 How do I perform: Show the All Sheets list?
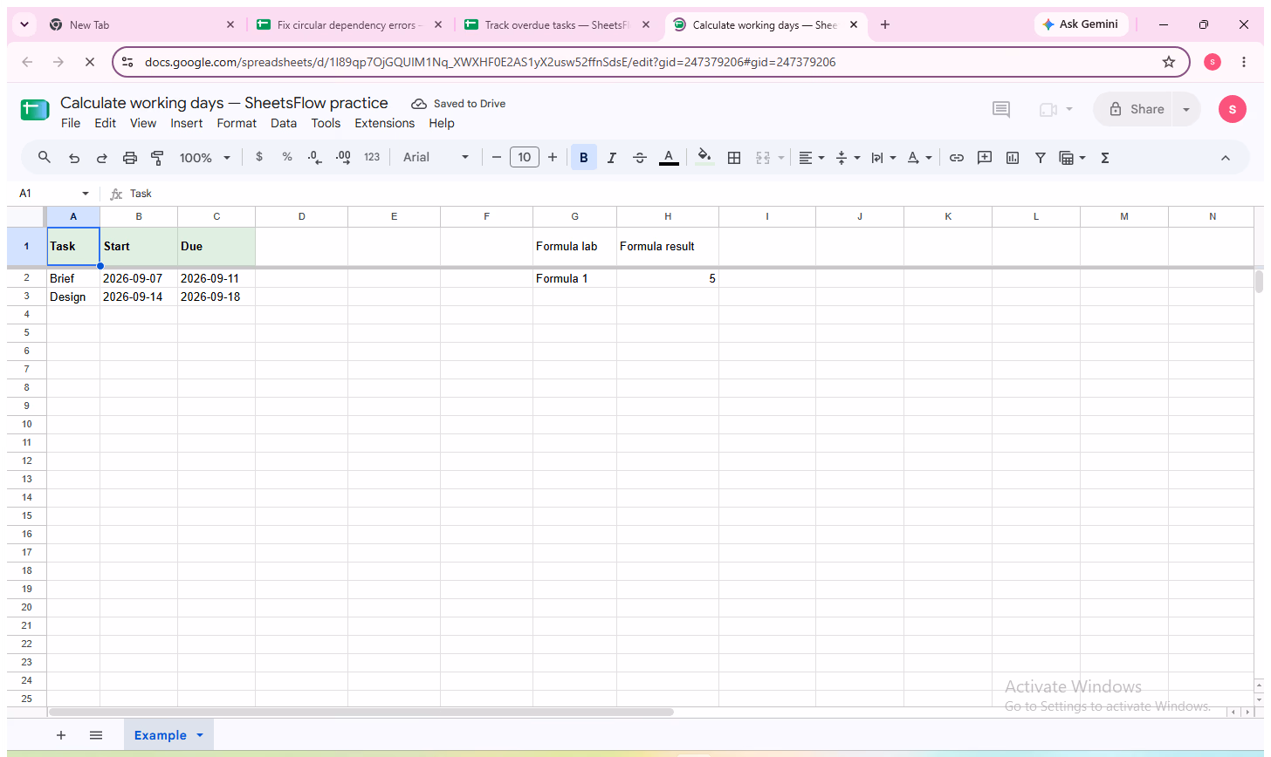click(96, 735)
